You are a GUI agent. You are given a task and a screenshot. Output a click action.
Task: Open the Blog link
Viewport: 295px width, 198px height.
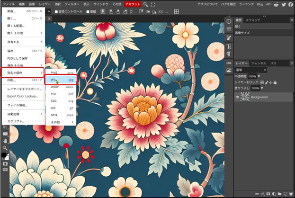click(x=260, y=4)
